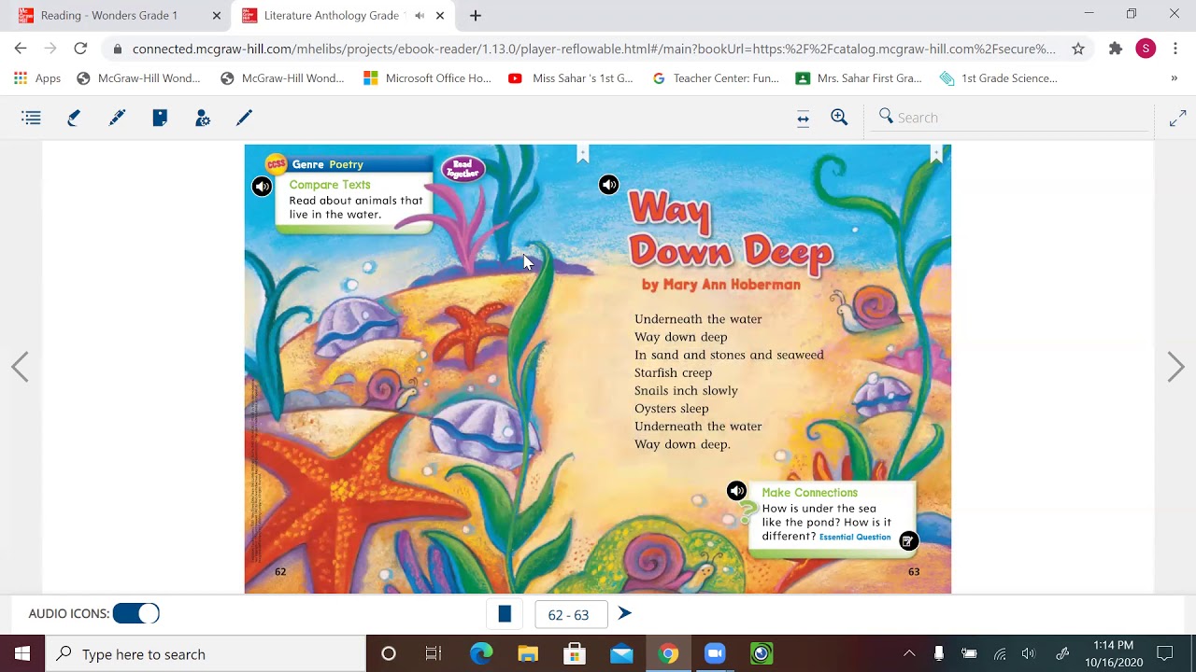The image size is (1196, 672).
Task: Open Miss Sahar's 1st G... YouTube bookmark
Action: coord(570,78)
